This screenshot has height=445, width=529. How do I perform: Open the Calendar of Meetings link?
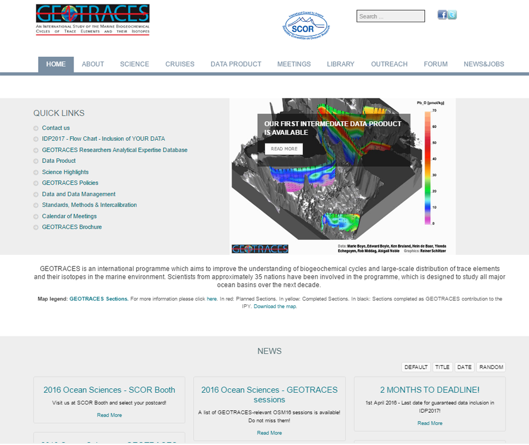(x=69, y=216)
